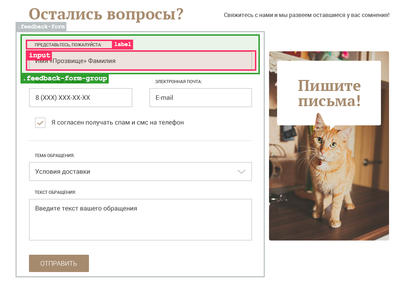Click the 'ЭЛЕКТРОННАЯ ПОЧТА:' field label

point(178,82)
